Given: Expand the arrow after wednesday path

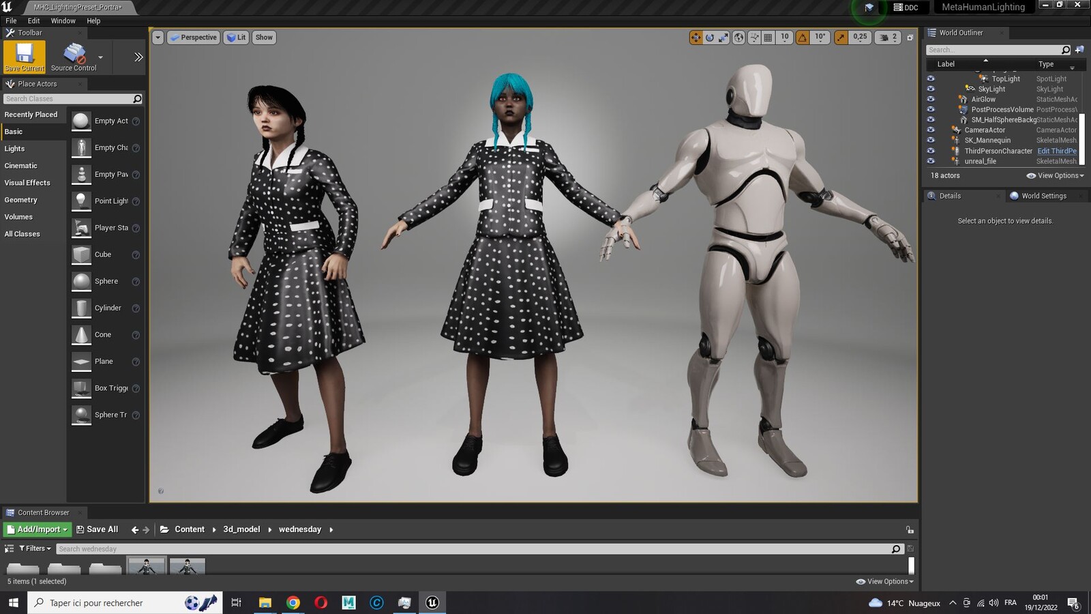Looking at the screenshot, I should coord(331,529).
